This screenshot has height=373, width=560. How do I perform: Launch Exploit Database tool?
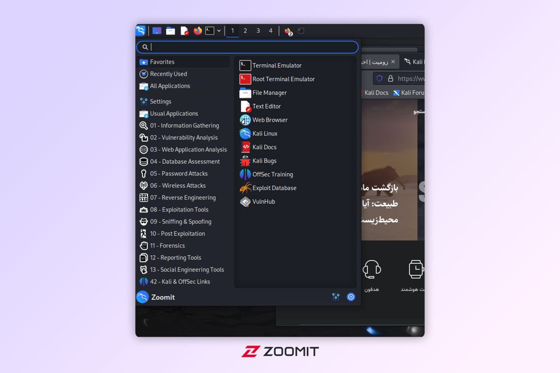pos(274,188)
